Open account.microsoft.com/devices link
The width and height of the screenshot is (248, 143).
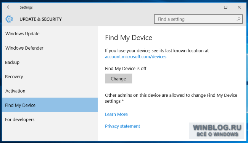click(x=136, y=57)
